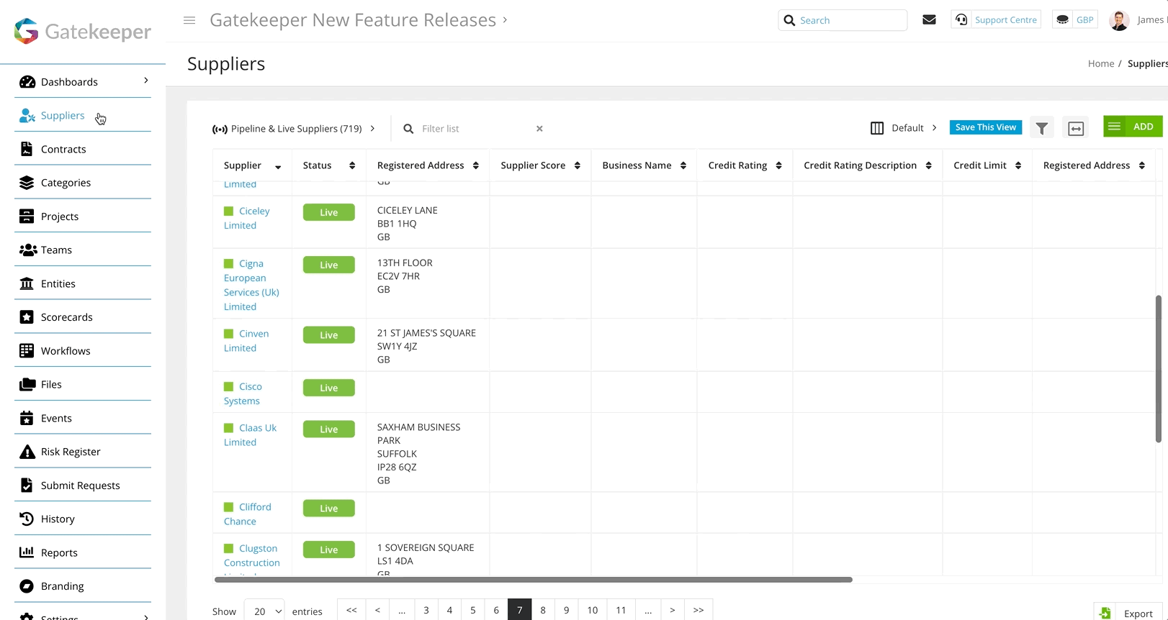Click the Support Centre headset icon
The width and height of the screenshot is (1168, 620).
click(961, 20)
